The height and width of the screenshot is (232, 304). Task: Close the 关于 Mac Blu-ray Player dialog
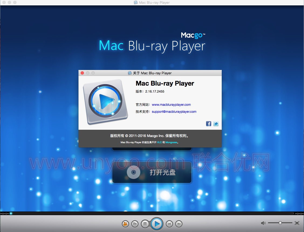coord(82,73)
